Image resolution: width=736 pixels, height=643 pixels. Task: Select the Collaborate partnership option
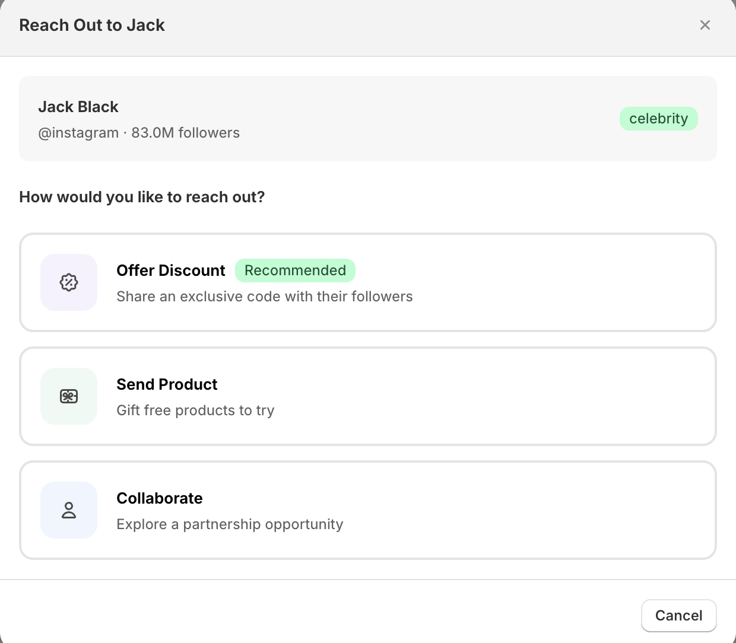click(x=368, y=510)
